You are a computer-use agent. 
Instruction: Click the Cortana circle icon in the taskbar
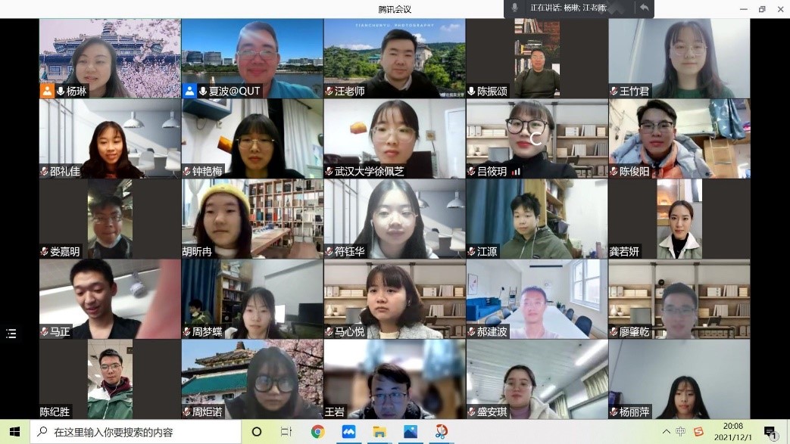pos(256,432)
